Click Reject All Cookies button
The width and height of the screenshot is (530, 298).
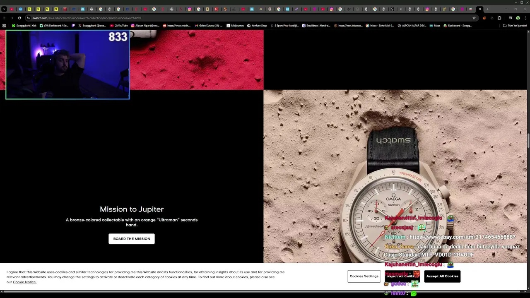pyautogui.click(x=402, y=276)
